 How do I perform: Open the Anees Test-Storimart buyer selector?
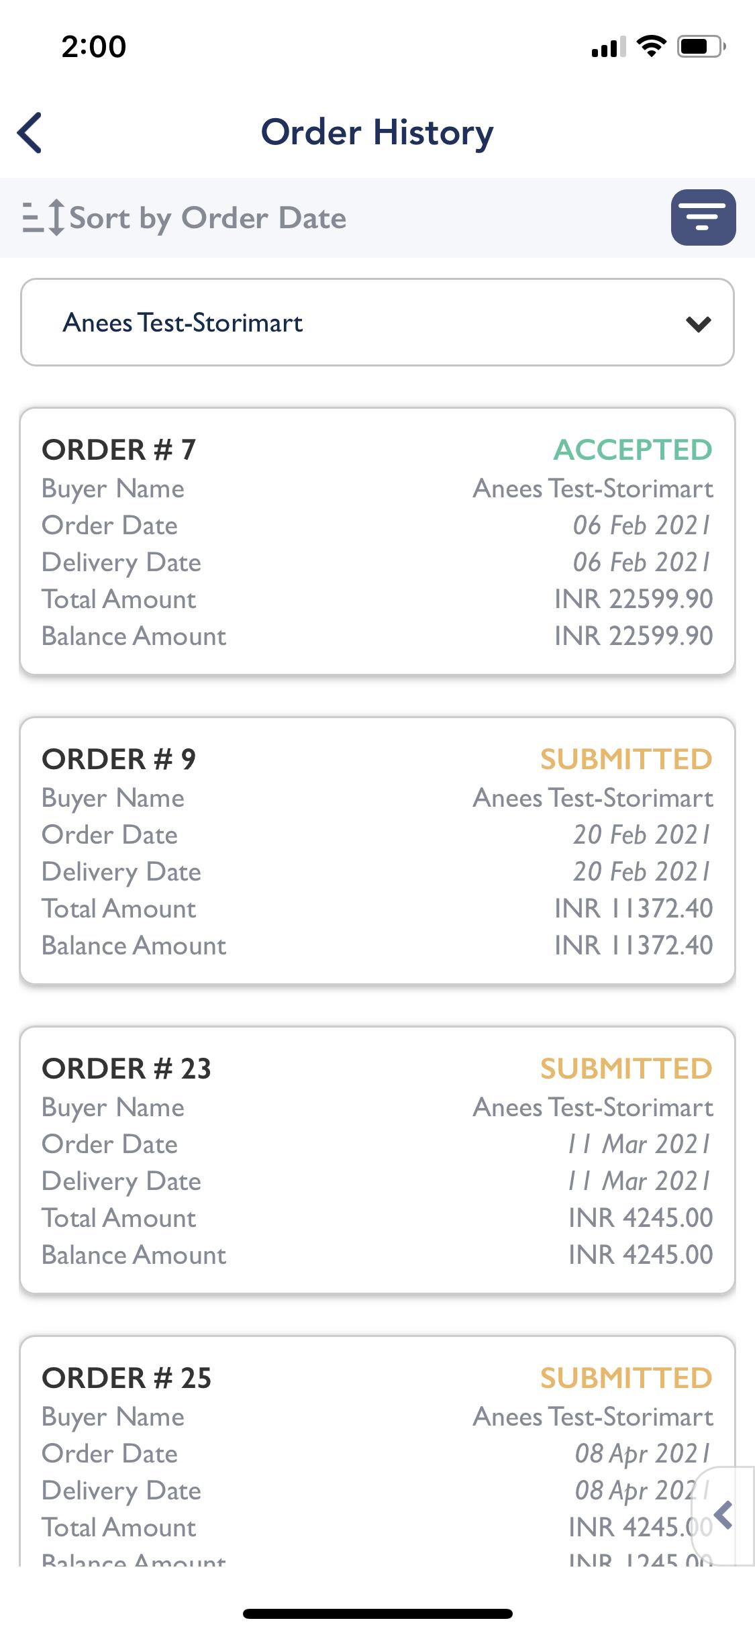pos(377,323)
